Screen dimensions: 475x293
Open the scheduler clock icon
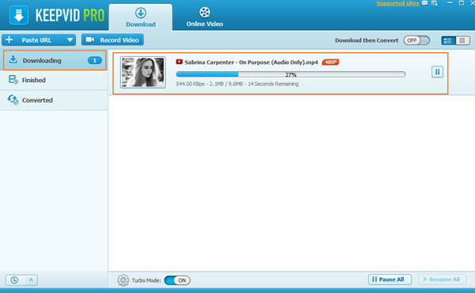pyautogui.click(x=14, y=280)
